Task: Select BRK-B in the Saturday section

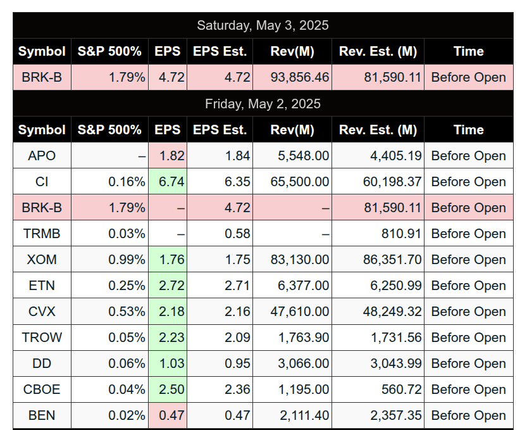Action: pos(42,78)
